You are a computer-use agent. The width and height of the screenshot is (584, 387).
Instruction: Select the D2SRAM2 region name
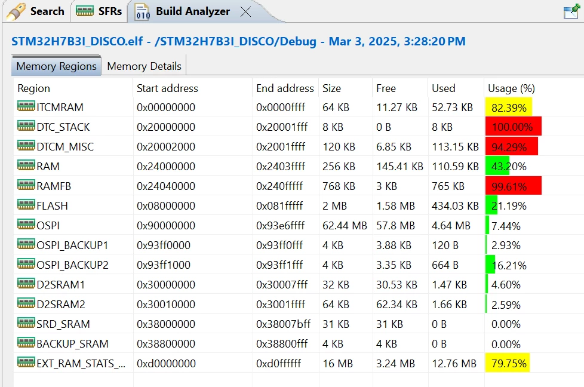61,305
